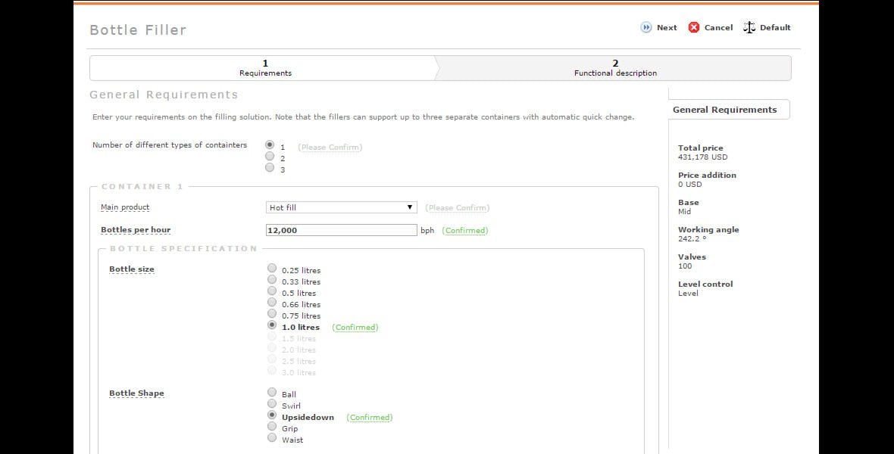This screenshot has height=454, width=894.
Task: Click Confirmed beside 1.0 litres selection
Action: pos(355,327)
